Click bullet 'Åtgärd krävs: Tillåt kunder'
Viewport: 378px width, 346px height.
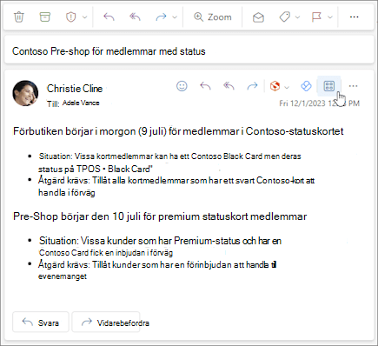tap(157, 270)
